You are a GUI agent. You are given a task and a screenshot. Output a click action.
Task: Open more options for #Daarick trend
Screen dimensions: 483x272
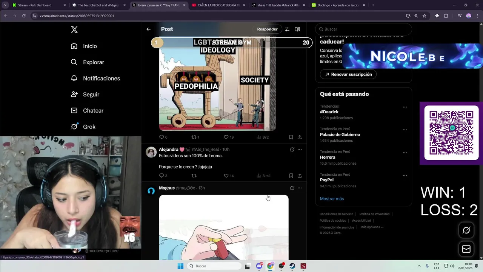coord(405,107)
